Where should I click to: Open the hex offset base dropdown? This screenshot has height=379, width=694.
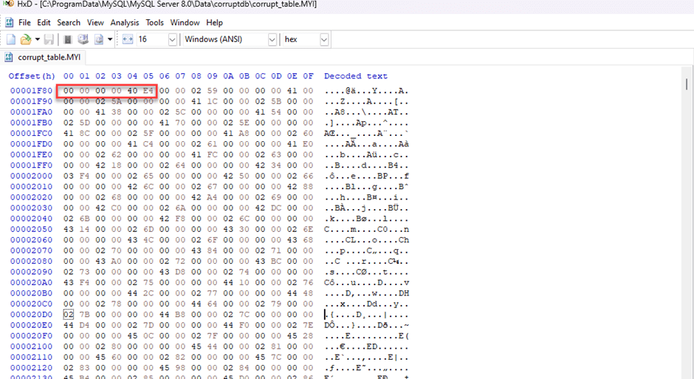click(x=324, y=39)
